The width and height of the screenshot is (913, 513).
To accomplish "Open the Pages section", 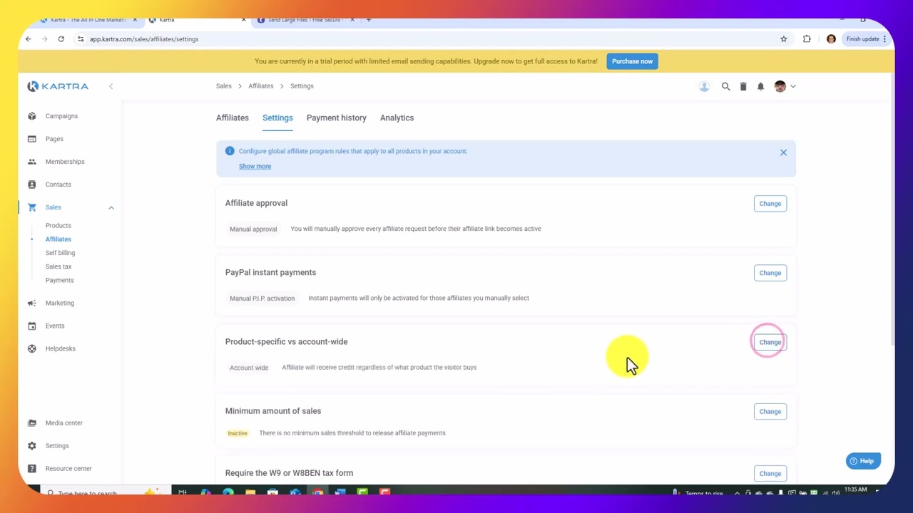I will click(54, 139).
